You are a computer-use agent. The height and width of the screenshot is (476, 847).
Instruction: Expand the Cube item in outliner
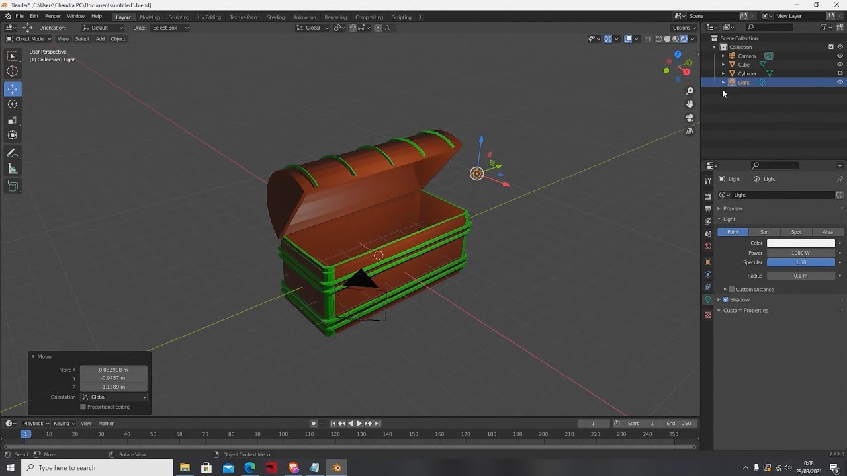[723, 65]
